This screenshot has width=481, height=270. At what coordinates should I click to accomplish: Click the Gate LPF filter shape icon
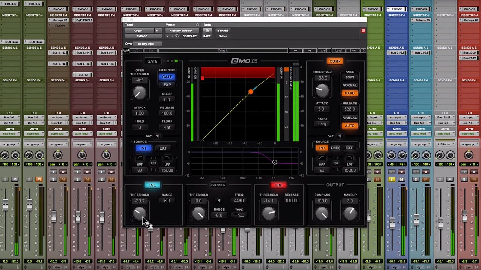click(x=167, y=159)
